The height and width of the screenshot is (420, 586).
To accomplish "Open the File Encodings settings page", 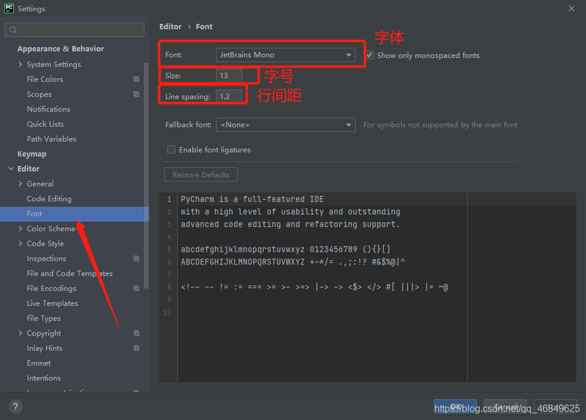I will click(51, 289).
